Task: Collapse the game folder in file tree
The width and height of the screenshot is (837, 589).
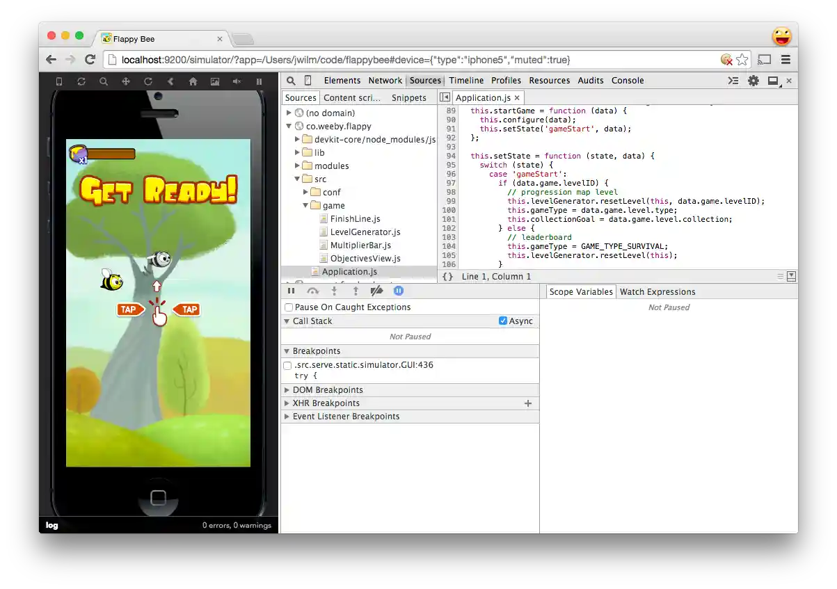Action: tap(305, 206)
